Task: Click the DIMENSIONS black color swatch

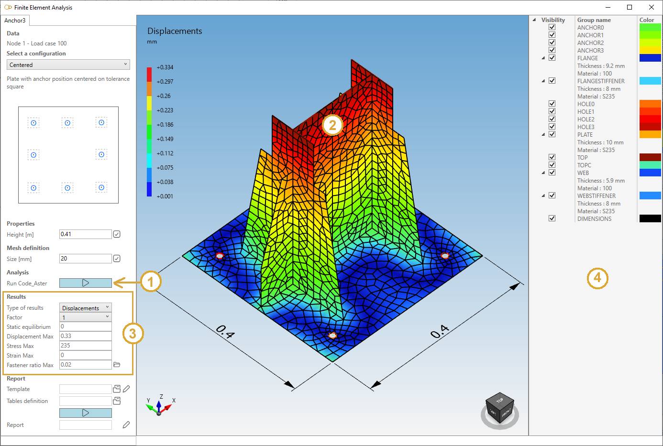Action: [x=650, y=218]
